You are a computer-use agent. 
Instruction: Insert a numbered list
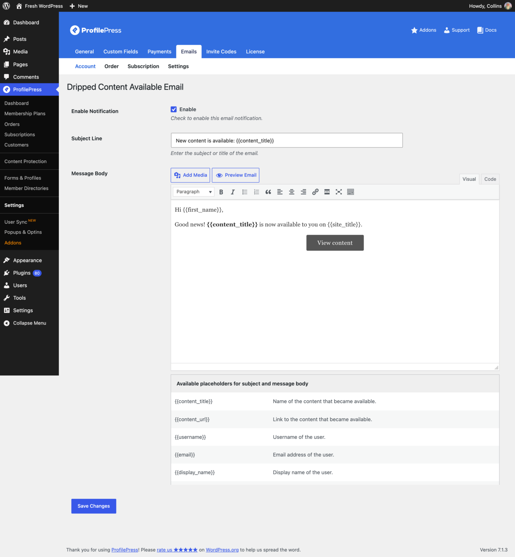coord(256,192)
